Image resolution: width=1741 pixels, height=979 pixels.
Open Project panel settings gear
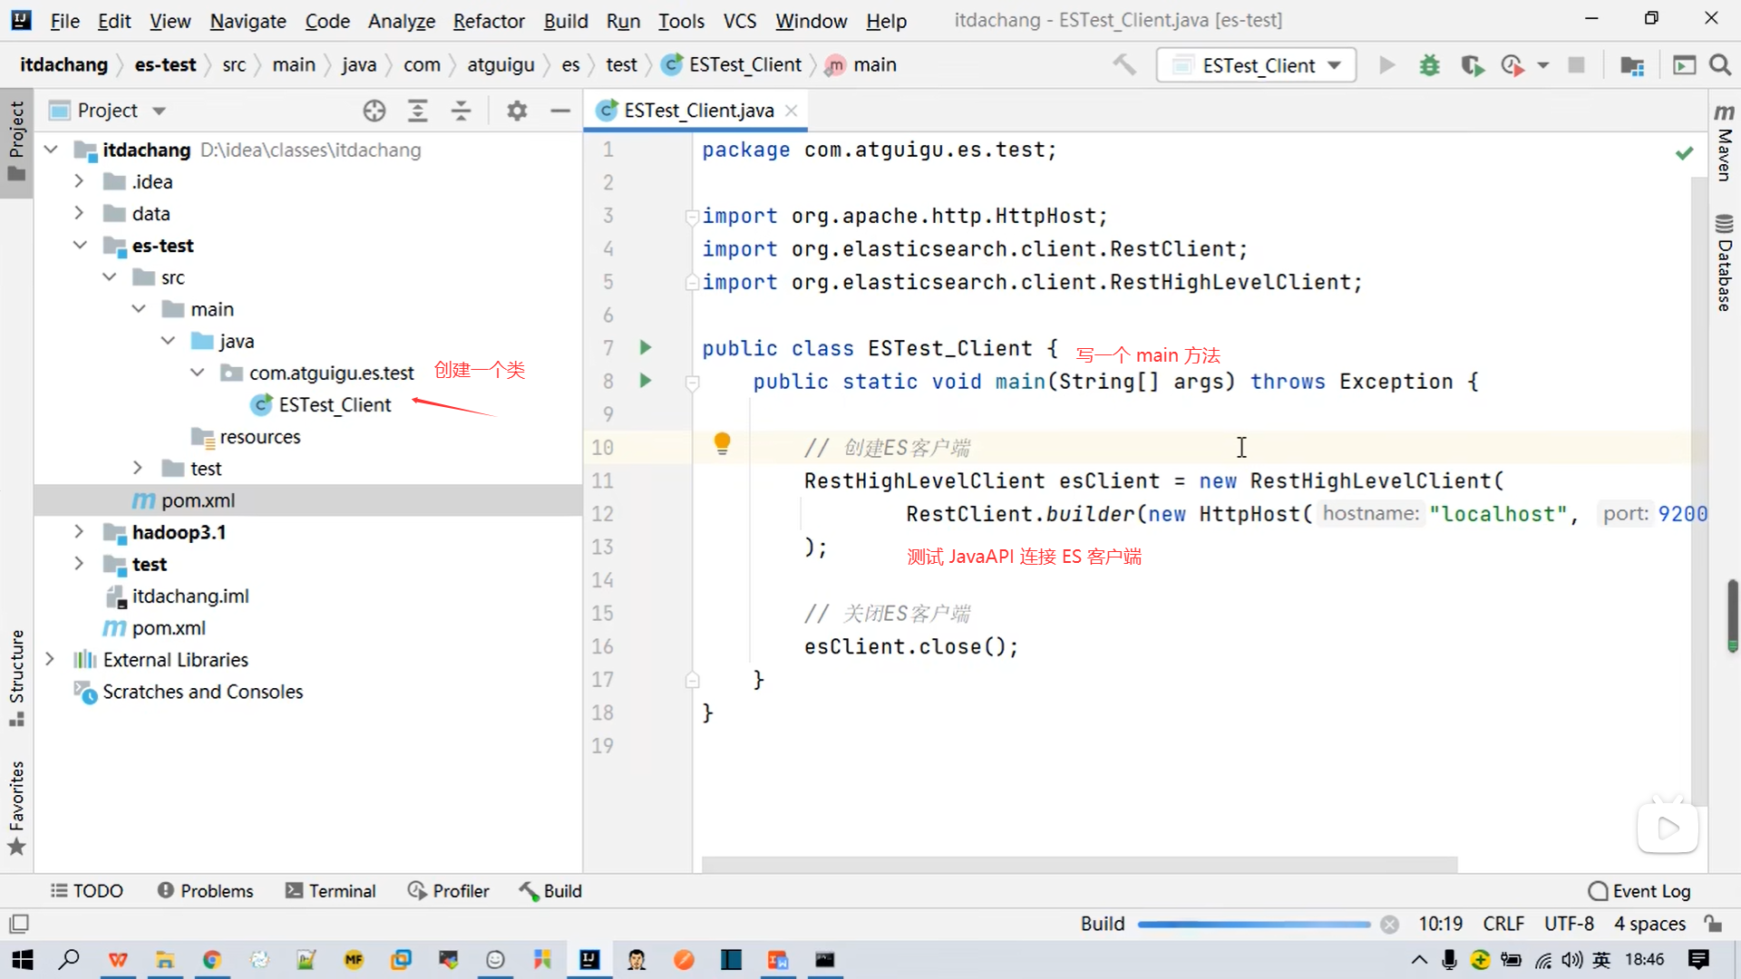click(517, 111)
